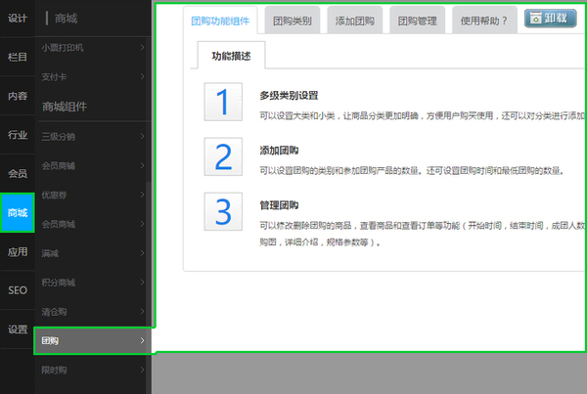This screenshot has width=587, height=394.
Task: Expand chevron beside 小票打印机
Action: 142,48
